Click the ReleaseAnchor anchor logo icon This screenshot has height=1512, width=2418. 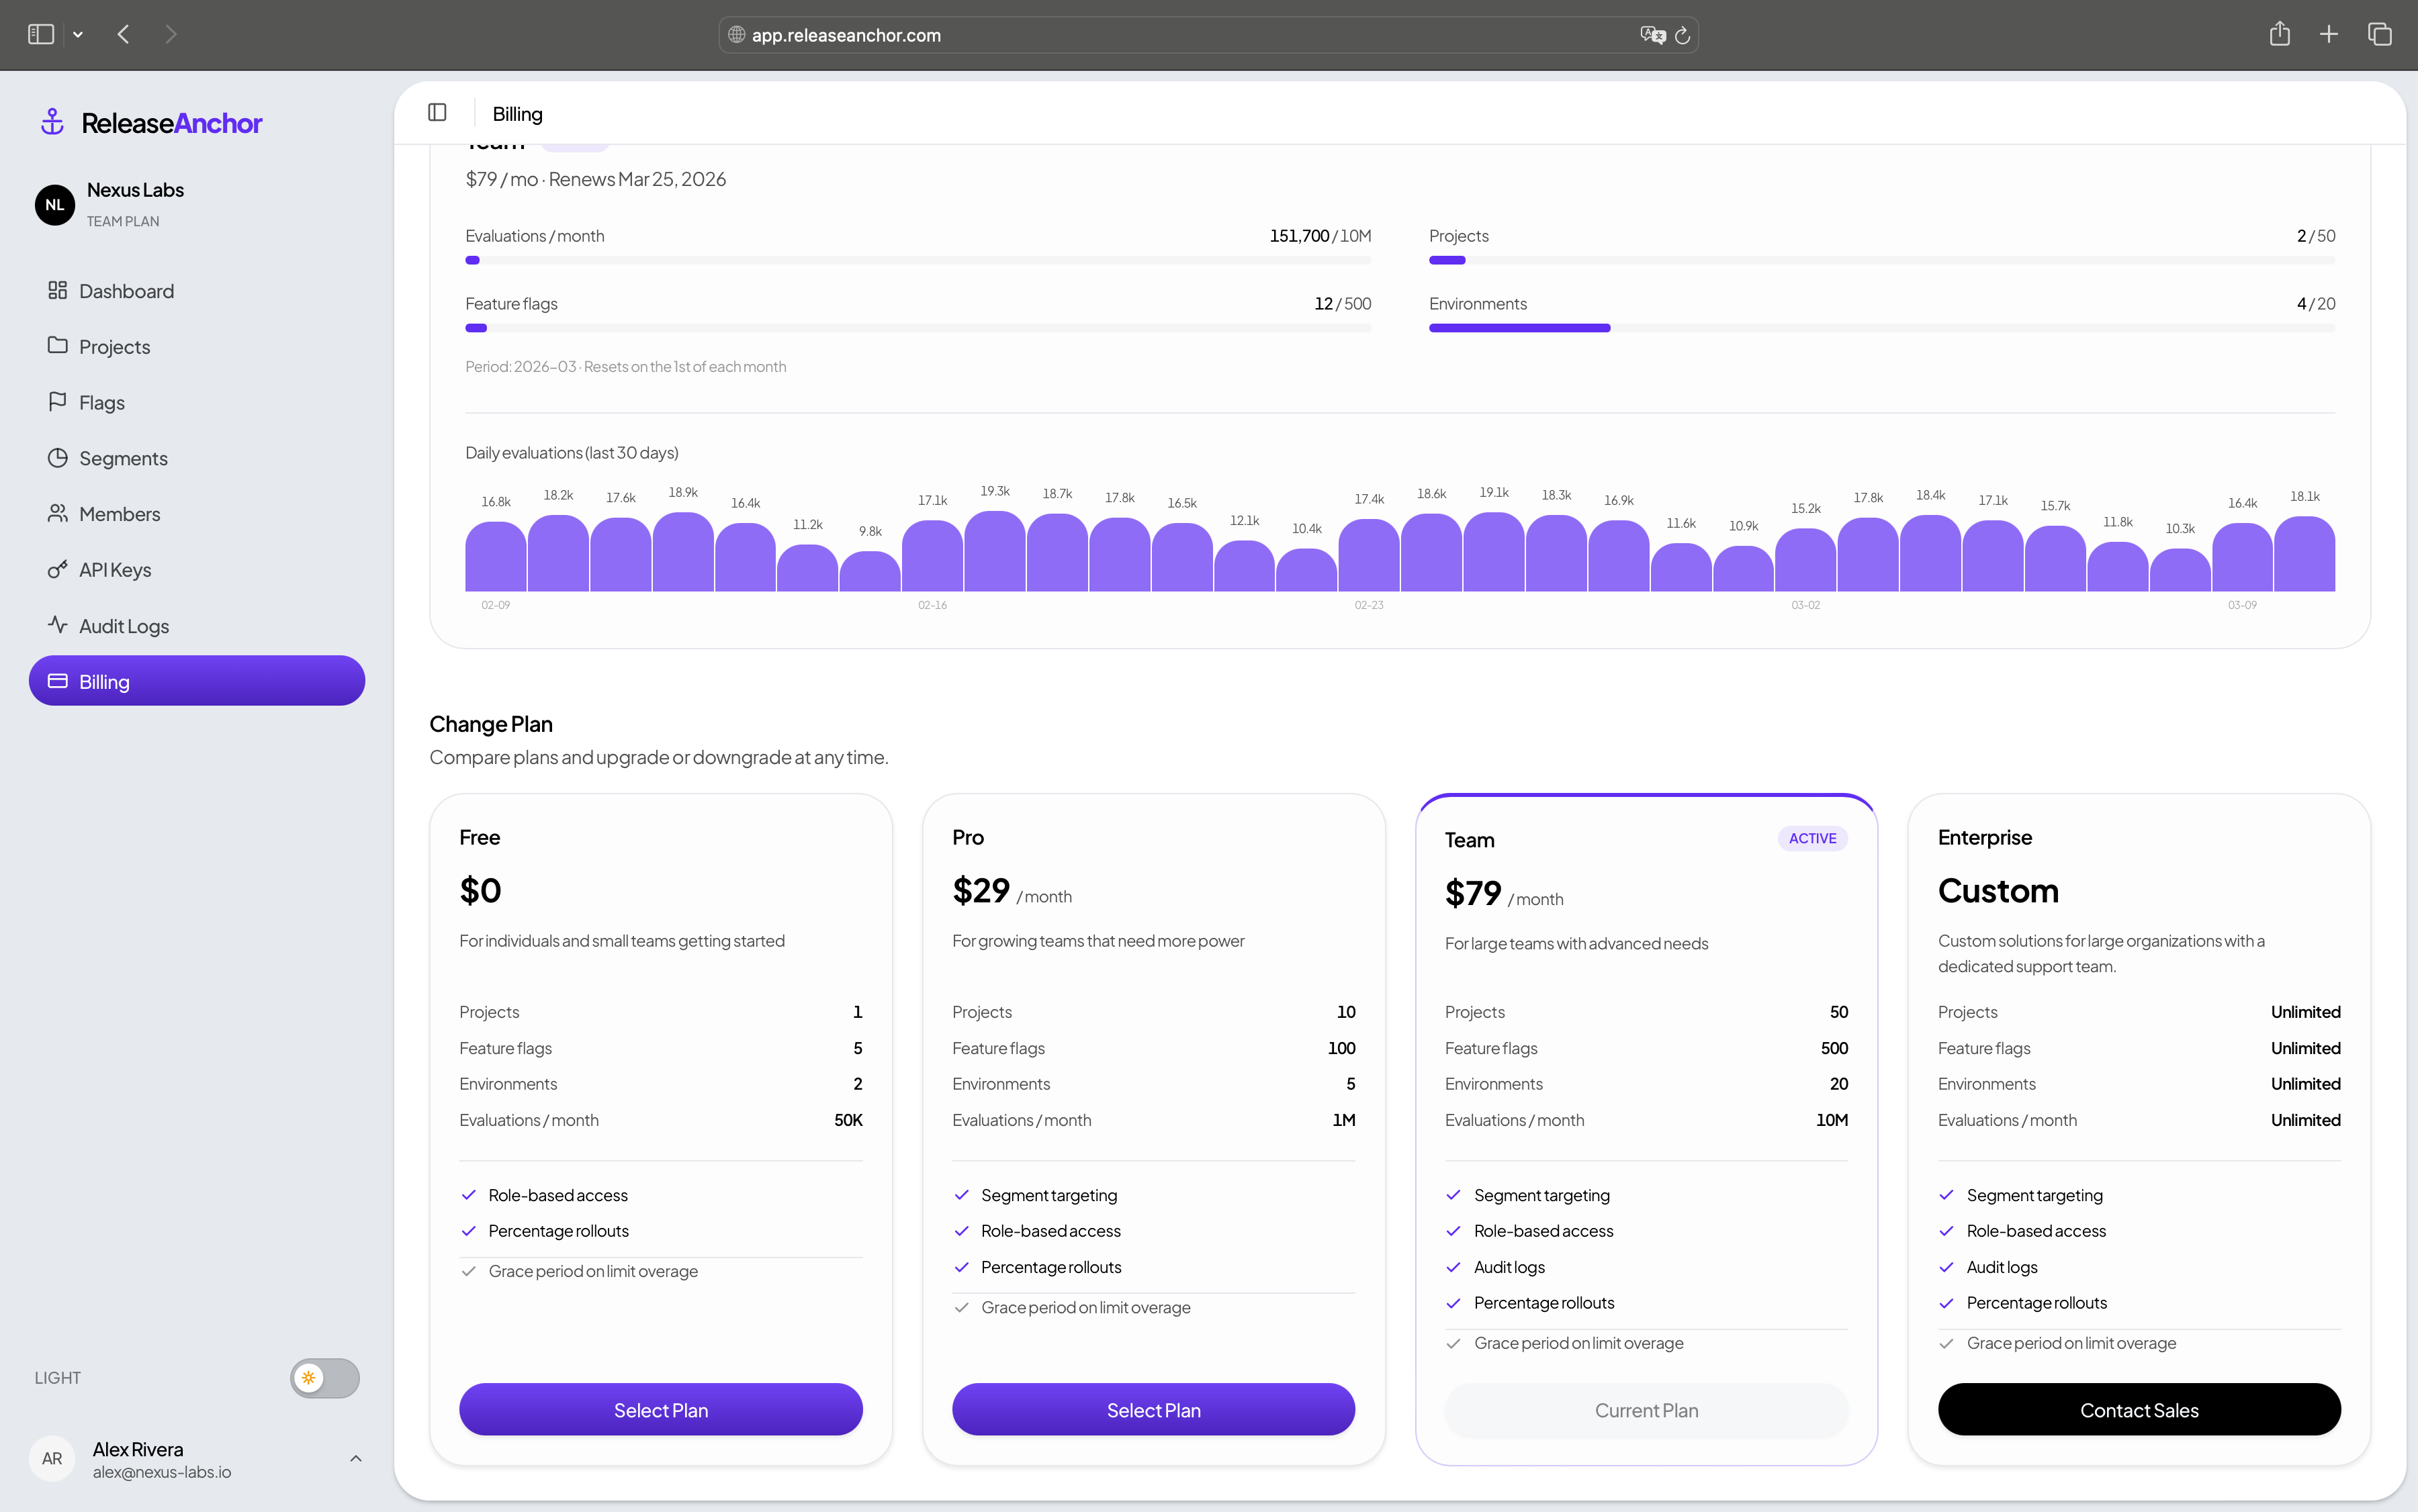click(x=52, y=122)
